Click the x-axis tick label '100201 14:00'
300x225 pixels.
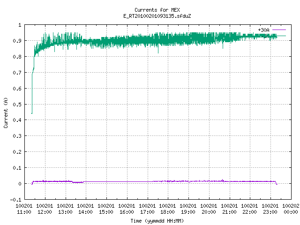point(85,209)
